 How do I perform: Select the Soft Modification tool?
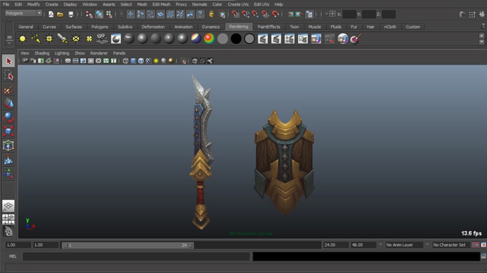(x=8, y=160)
